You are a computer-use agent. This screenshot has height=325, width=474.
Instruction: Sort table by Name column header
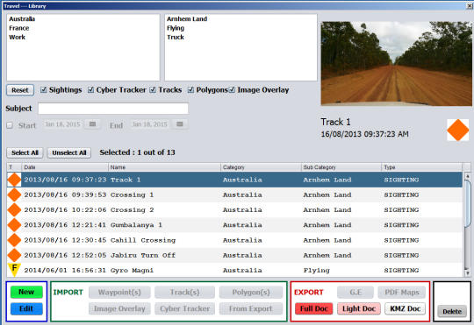[164, 167]
